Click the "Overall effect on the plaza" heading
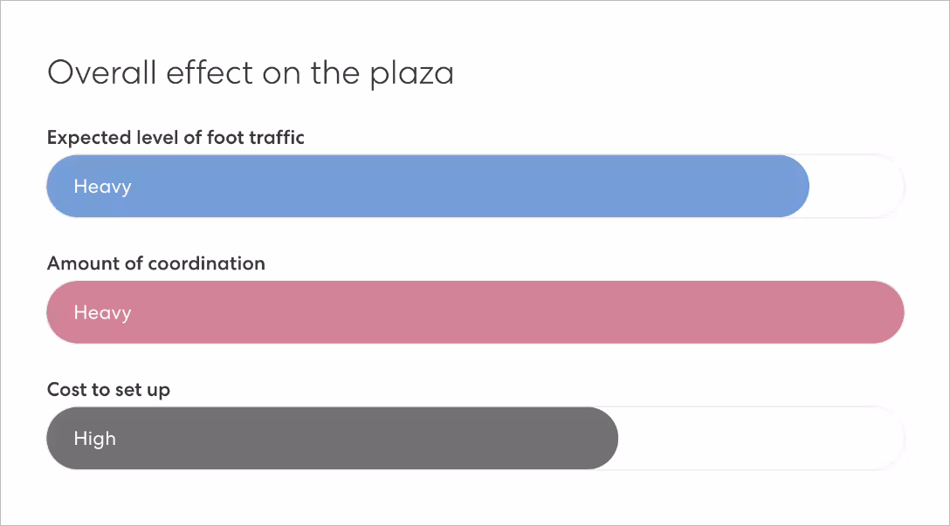This screenshot has width=950, height=526. click(251, 72)
